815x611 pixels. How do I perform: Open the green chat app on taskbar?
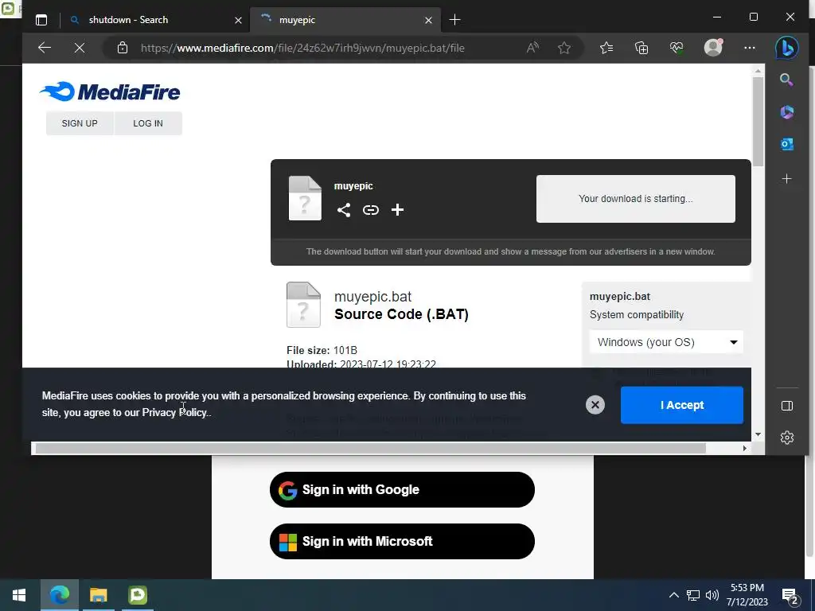coord(138,595)
